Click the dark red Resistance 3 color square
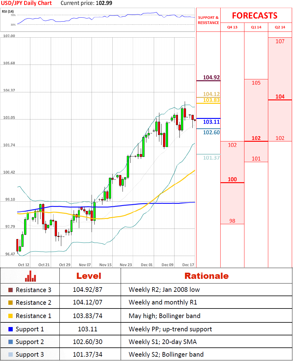 [x=11, y=290]
